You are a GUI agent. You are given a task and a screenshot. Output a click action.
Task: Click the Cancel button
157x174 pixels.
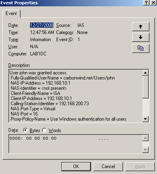(108, 166)
